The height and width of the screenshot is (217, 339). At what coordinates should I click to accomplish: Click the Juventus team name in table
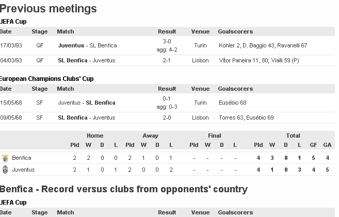23,170
